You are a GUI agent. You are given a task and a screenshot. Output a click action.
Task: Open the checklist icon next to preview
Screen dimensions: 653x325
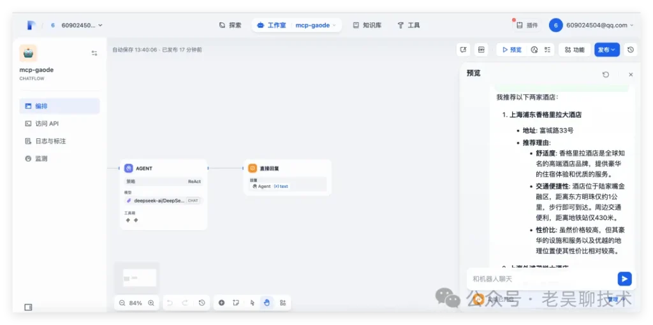[x=547, y=50]
